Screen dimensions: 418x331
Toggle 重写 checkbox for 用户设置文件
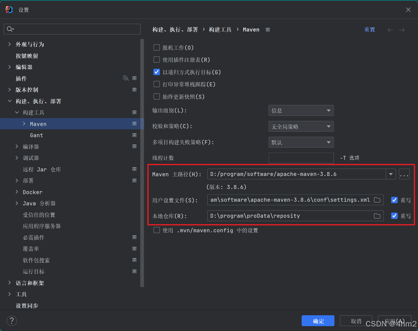394,200
